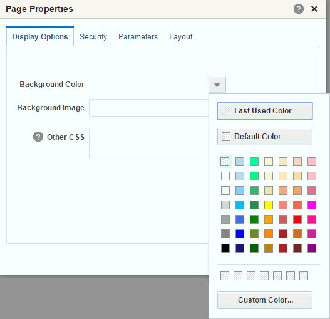Choose the yellow color swatch

[269, 205]
